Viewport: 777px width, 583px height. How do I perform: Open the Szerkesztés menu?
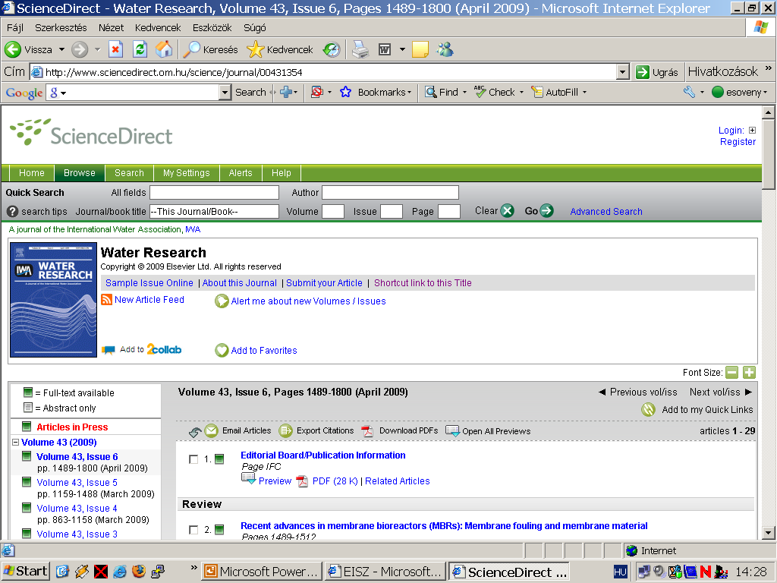tap(61, 28)
